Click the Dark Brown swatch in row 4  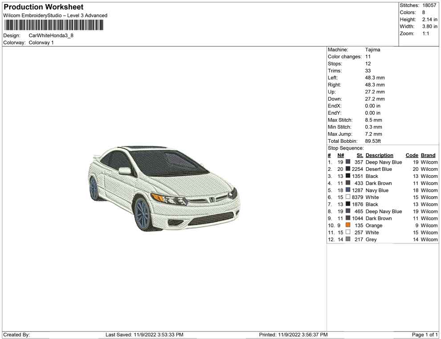point(348,183)
